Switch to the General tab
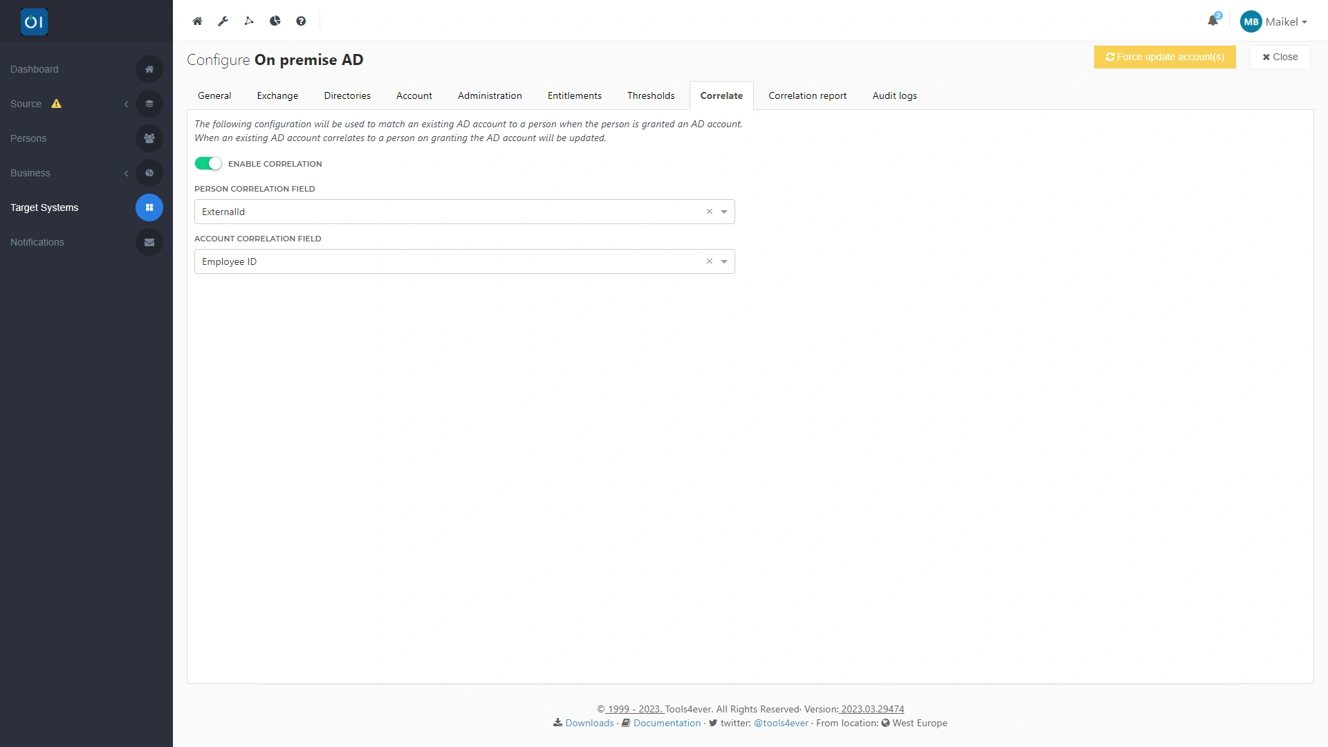The height and width of the screenshot is (747, 1328). pos(214,95)
